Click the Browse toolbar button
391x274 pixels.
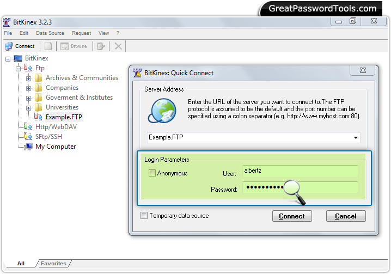tap(74, 46)
